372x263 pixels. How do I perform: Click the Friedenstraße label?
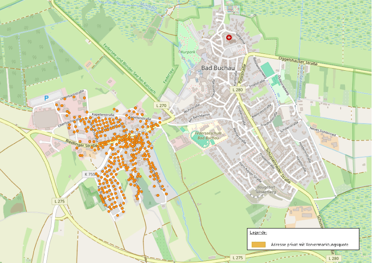[x=267, y=161]
